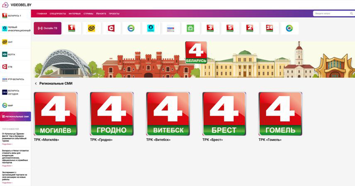The width and height of the screenshot is (355, 186).
Task: Open the Belarus 3 channel icon
Action: [210, 28]
